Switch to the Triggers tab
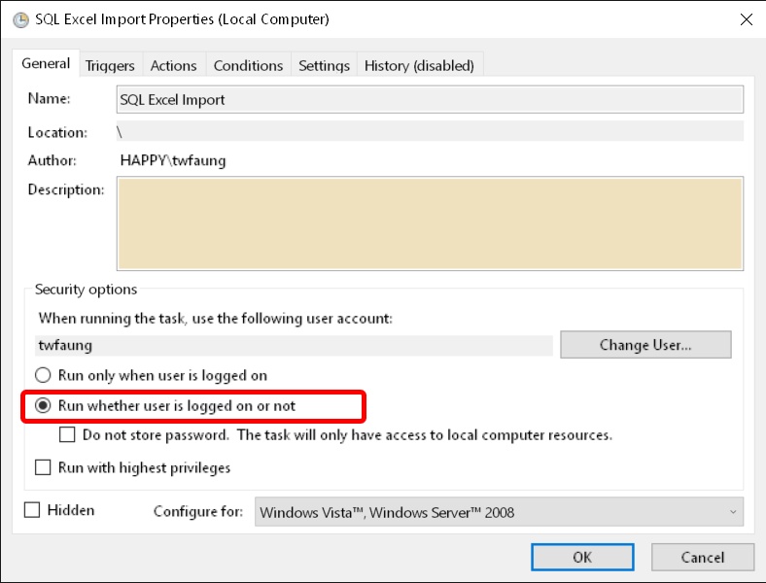 (110, 66)
